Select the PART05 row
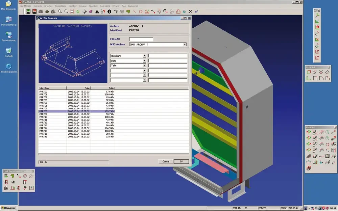This screenshot has width=338, height=211. click(76, 103)
